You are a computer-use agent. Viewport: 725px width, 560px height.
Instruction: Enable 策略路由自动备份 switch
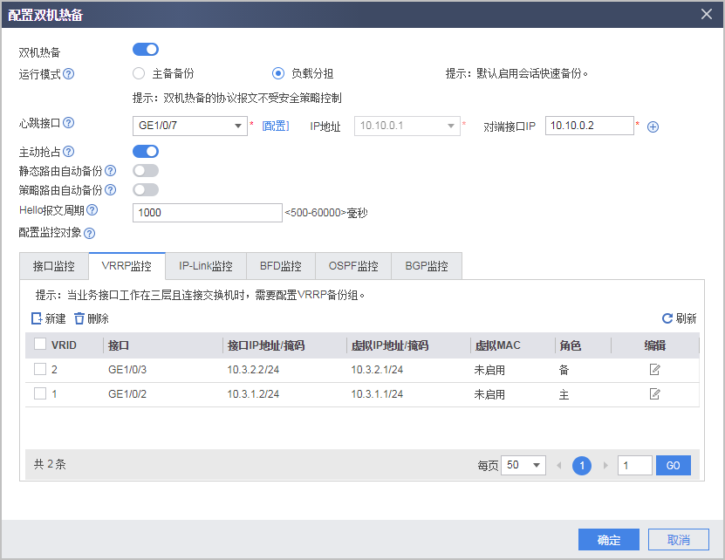point(146,189)
